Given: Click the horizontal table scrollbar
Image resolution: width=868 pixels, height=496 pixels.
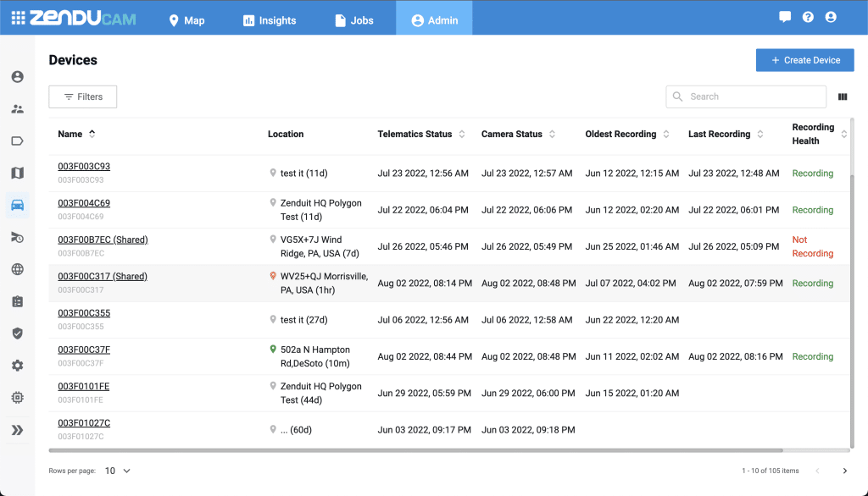Looking at the screenshot, I should (415, 450).
